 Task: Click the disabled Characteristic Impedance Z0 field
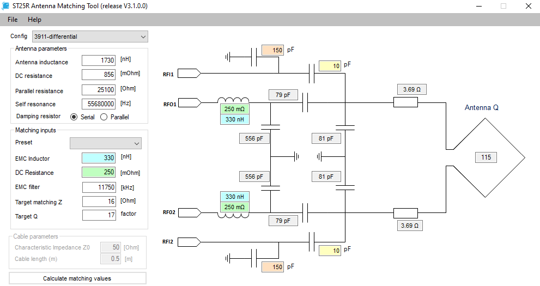pos(111,247)
